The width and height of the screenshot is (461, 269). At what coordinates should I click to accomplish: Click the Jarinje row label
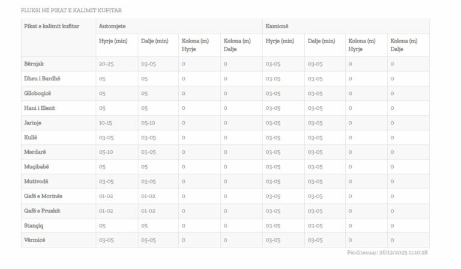click(x=32, y=122)
